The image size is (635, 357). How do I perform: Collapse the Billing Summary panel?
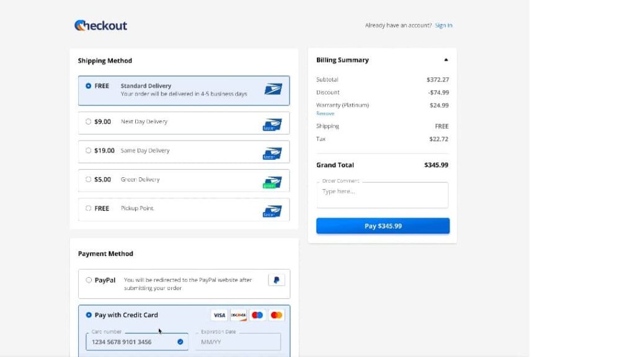(446, 60)
